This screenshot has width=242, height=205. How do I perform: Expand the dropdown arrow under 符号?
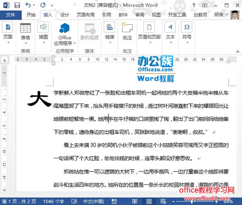pos(188,42)
